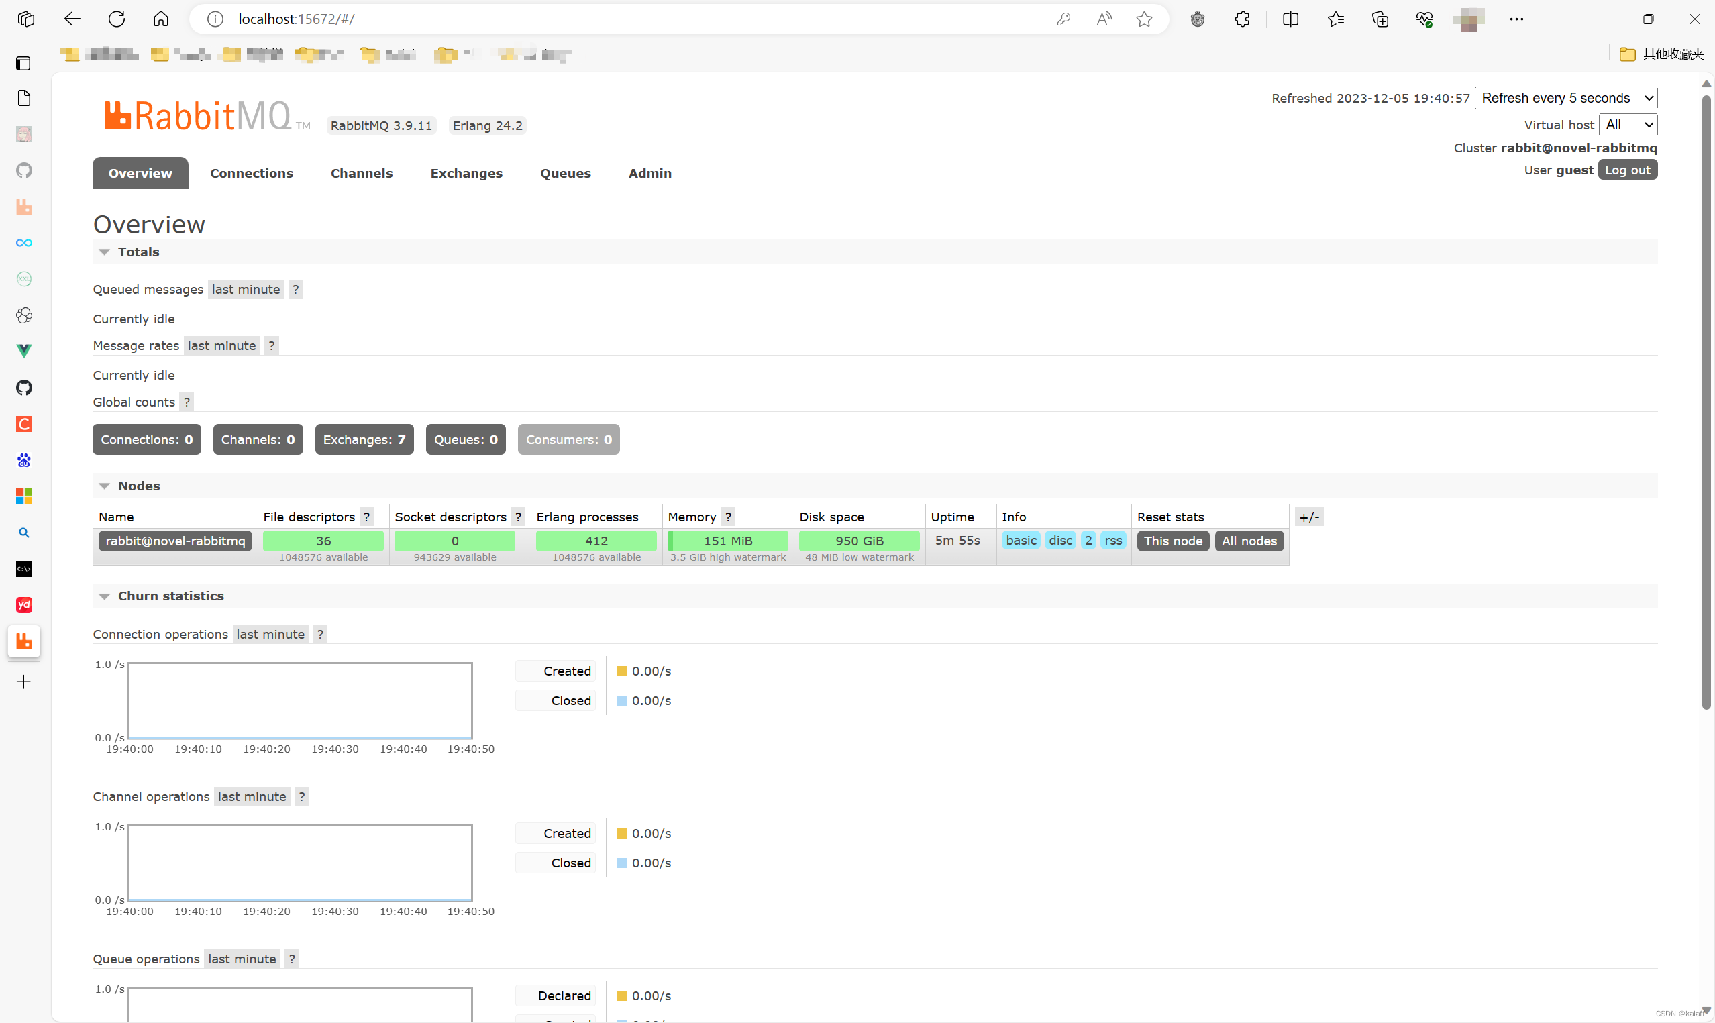This screenshot has width=1715, height=1023.
Task: Log out the guest user
Action: [1627, 170]
